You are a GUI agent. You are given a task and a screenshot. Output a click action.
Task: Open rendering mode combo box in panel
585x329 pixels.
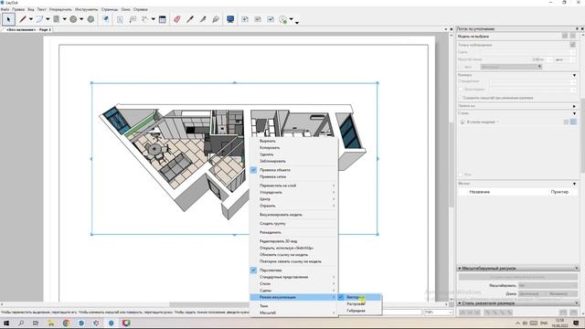coord(511,67)
